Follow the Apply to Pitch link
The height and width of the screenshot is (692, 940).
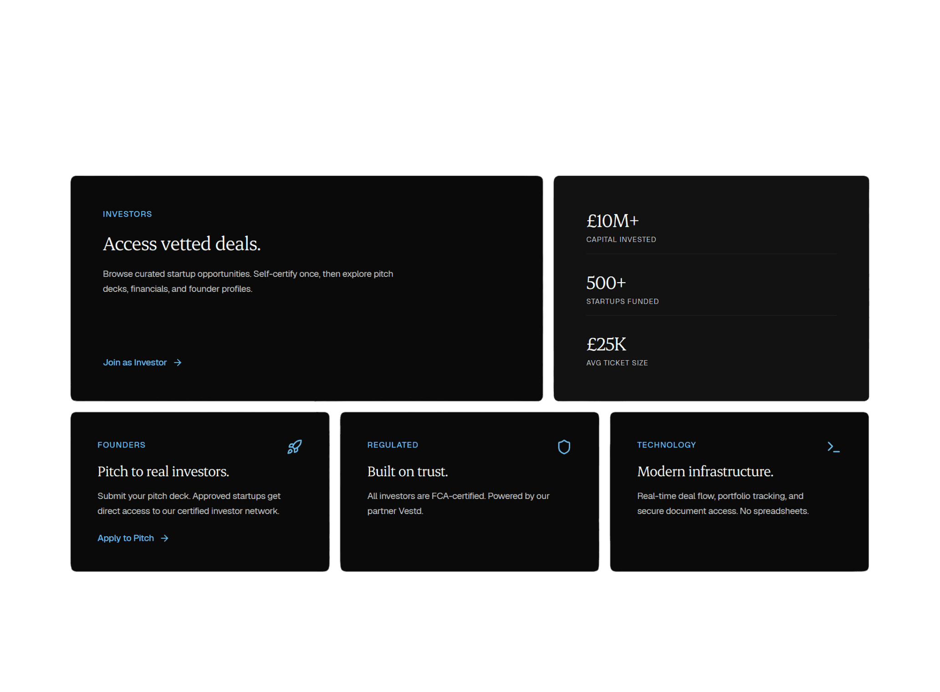(x=126, y=538)
